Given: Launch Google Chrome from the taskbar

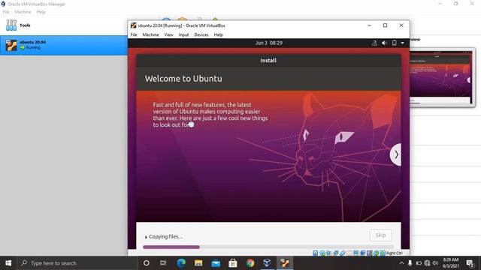Looking at the screenshot, I should (250, 263).
